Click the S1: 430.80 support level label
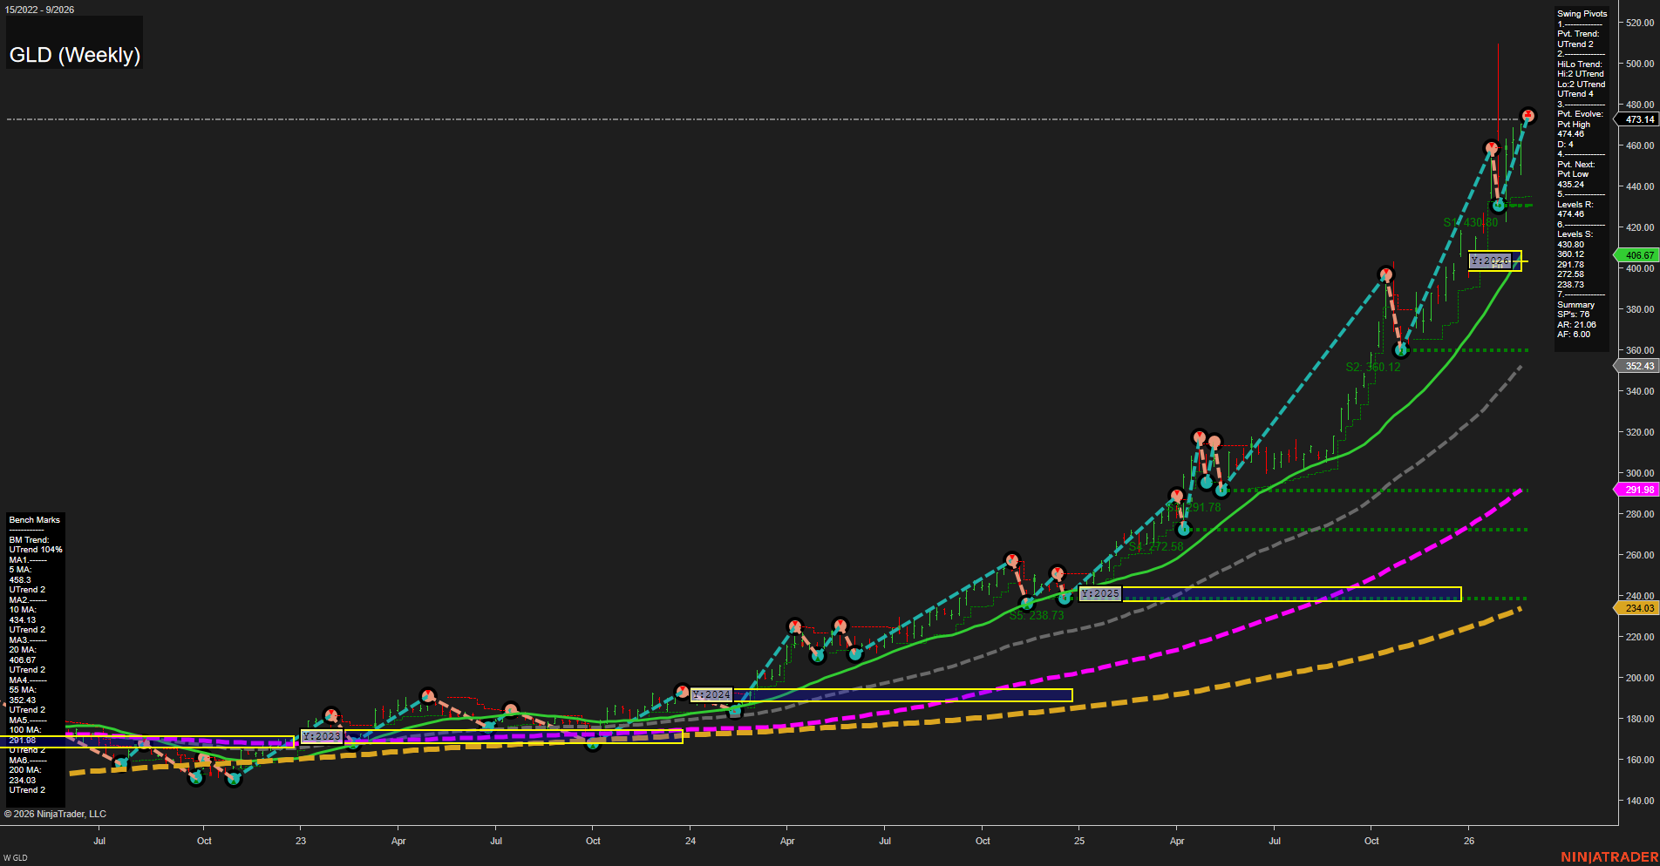The width and height of the screenshot is (1660, 866). pos(1471,222)
